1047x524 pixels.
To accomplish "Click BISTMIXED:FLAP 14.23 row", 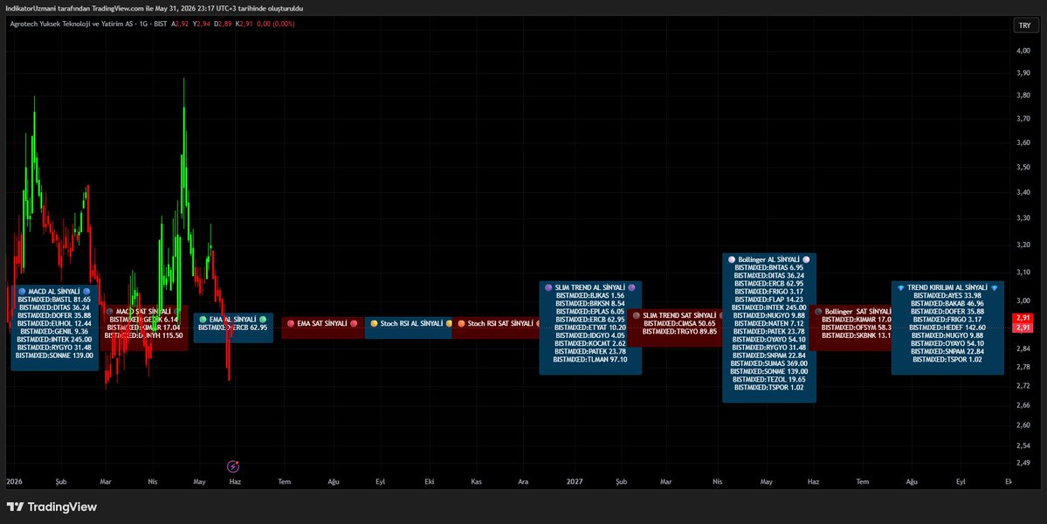I will (768, 300).
